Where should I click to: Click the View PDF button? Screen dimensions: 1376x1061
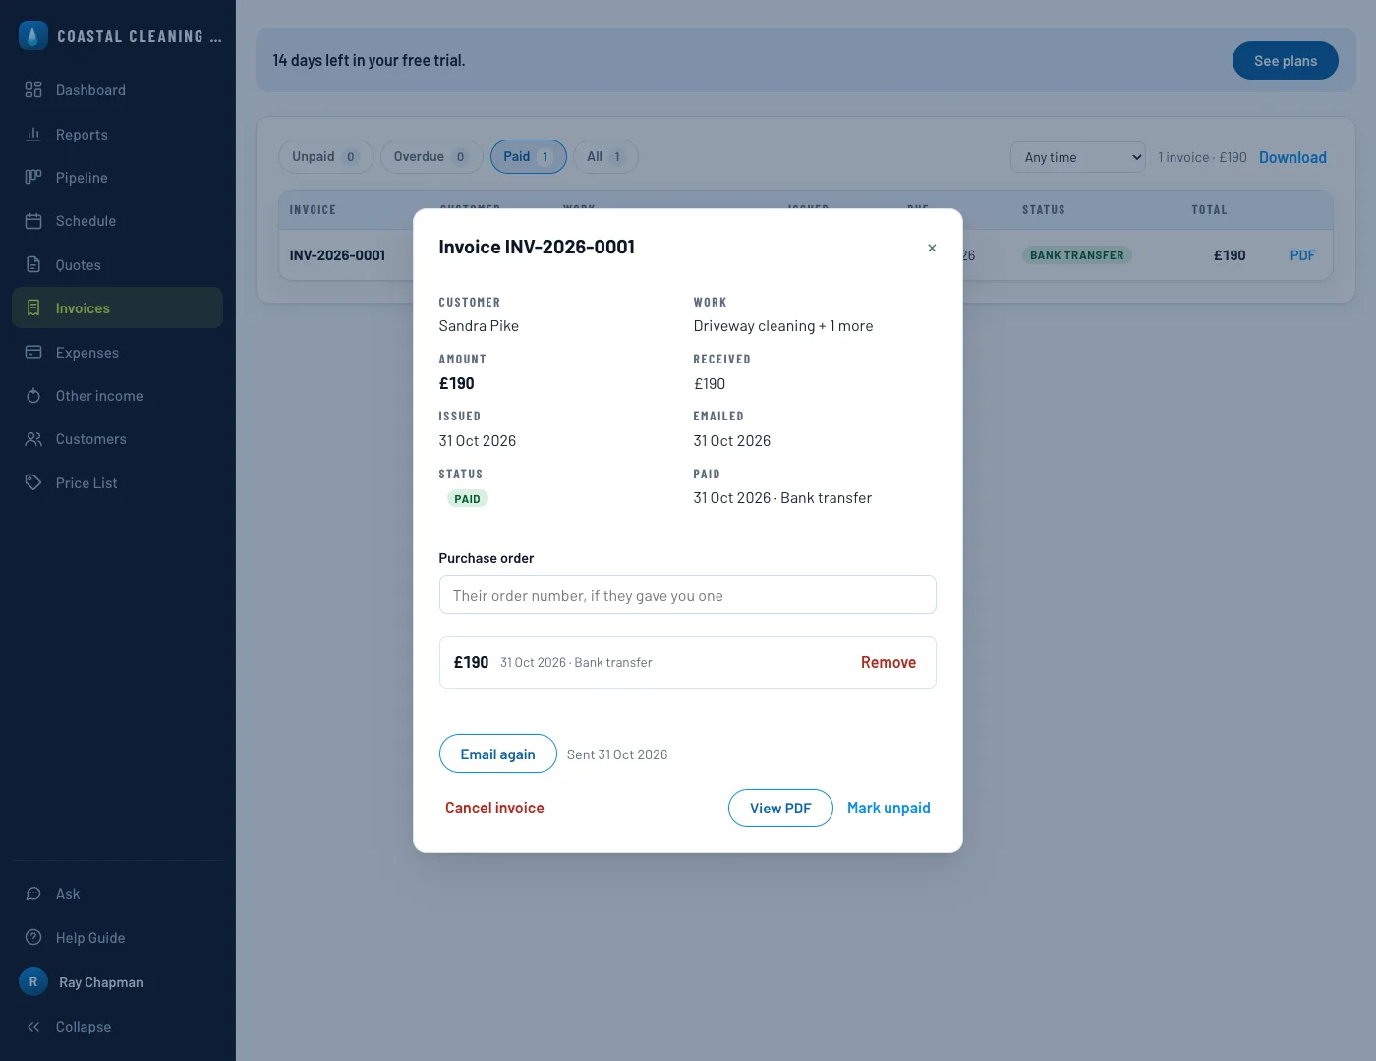coord(780,809)
